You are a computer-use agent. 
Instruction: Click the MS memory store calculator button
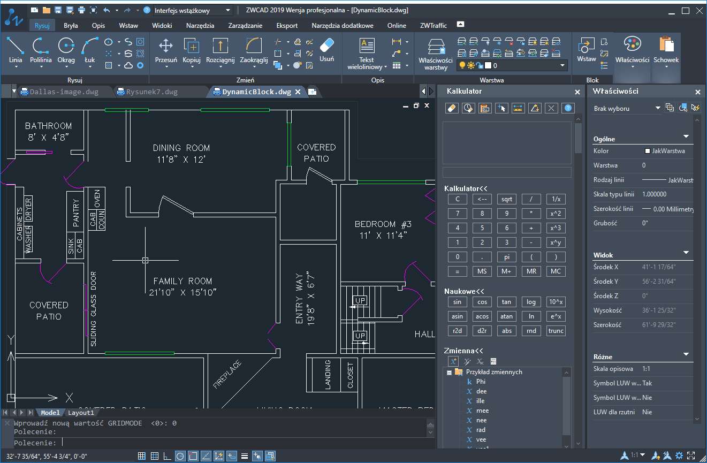pos(482,271)
